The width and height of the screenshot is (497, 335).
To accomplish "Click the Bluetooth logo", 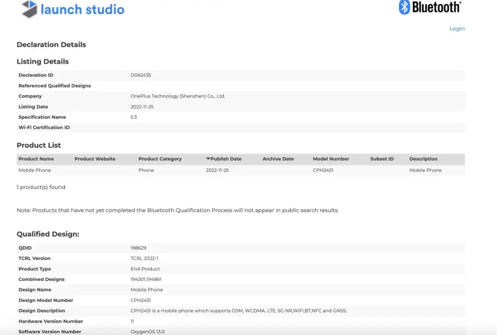I will click(430, 7).
